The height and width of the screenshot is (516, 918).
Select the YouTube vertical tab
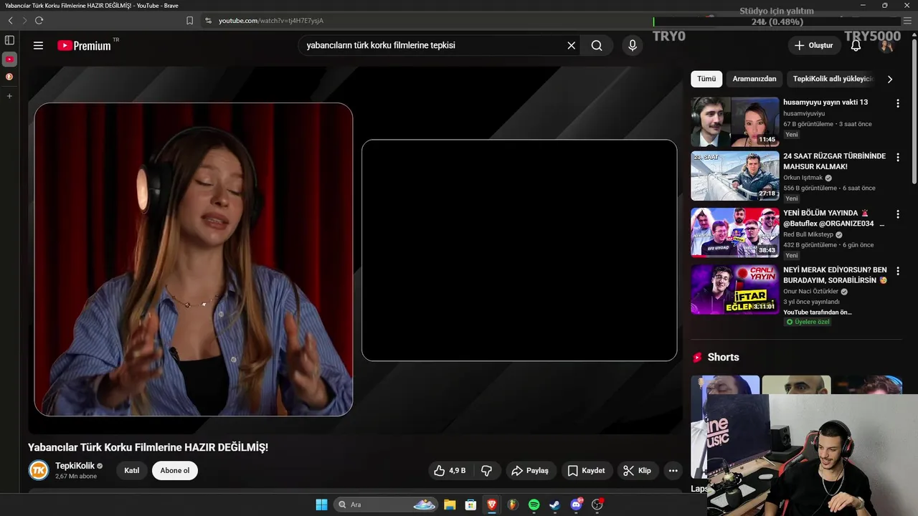[x=9, y=59]
